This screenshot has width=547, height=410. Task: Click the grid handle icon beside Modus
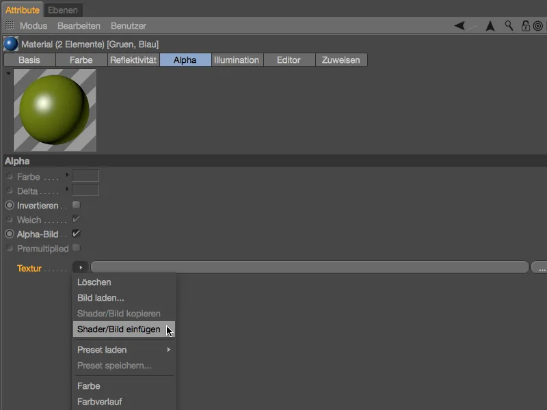click(10, 25)
